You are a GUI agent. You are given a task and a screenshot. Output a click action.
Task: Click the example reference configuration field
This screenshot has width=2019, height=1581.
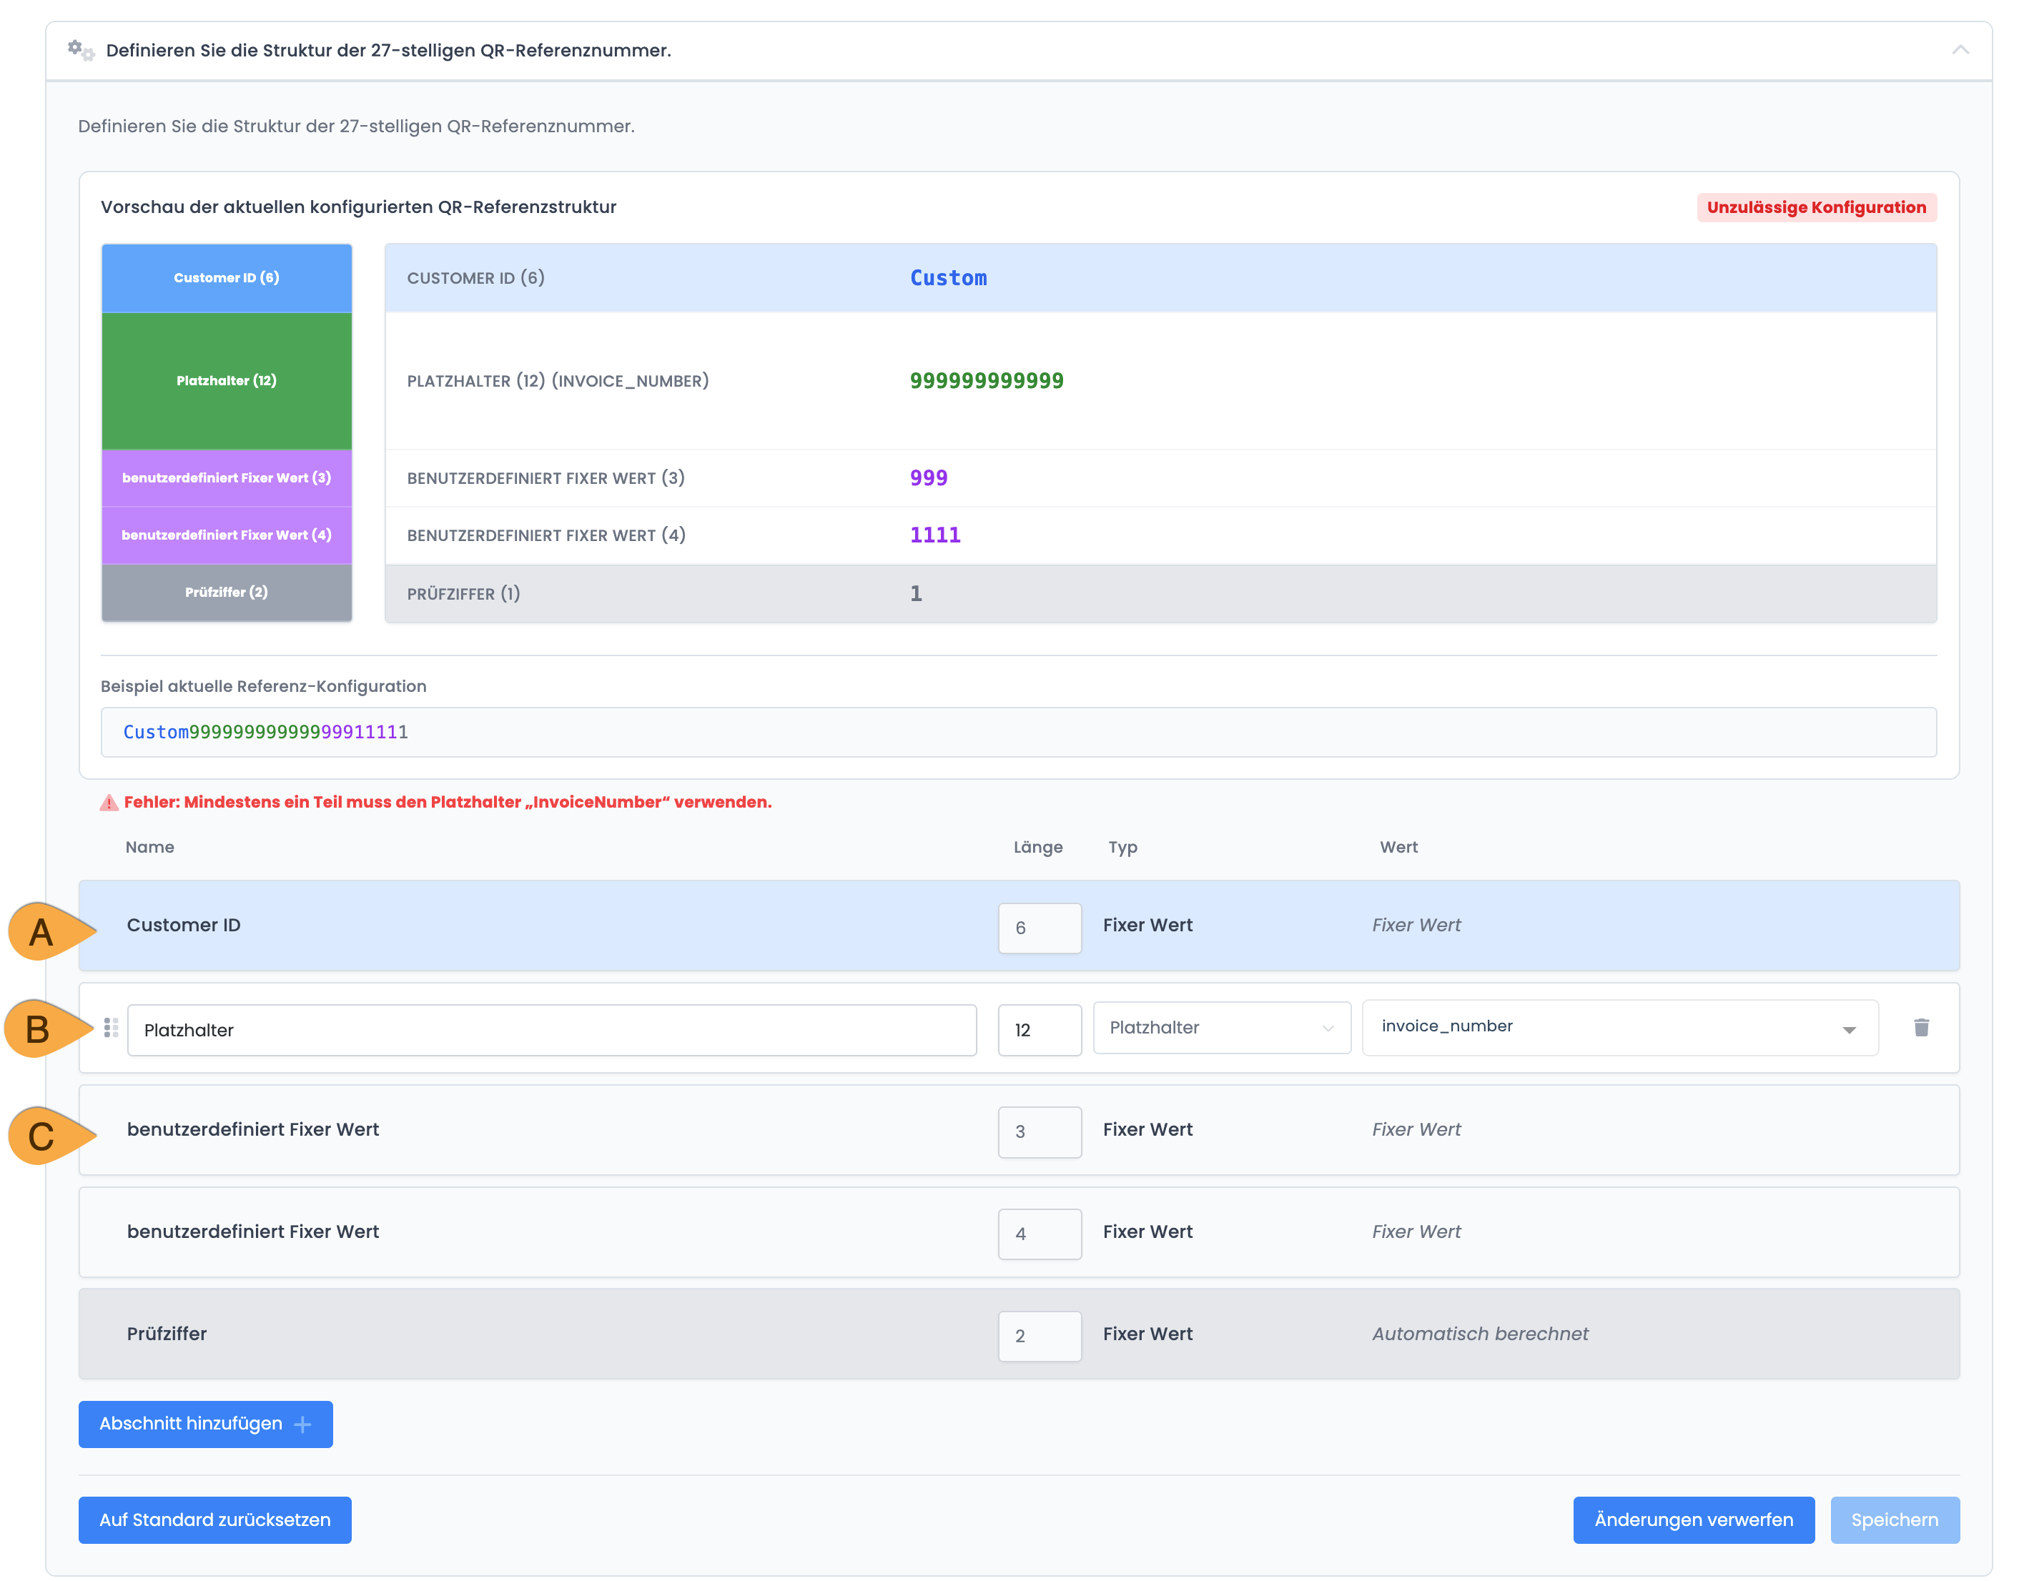[x=1017, y=732]
